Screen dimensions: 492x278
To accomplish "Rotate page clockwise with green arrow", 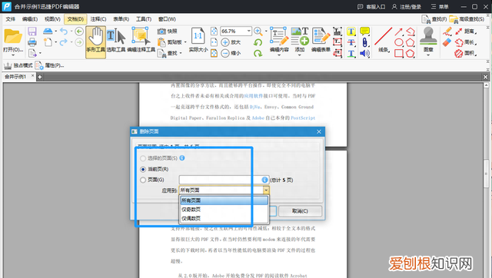I will [258, 53].
